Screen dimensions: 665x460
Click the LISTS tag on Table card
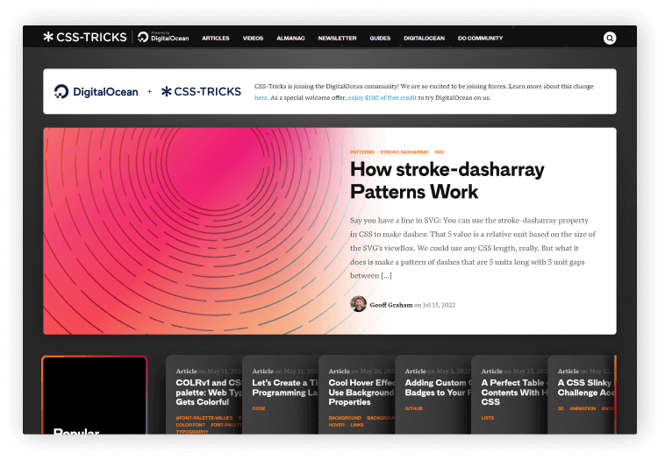coord(488,418)
